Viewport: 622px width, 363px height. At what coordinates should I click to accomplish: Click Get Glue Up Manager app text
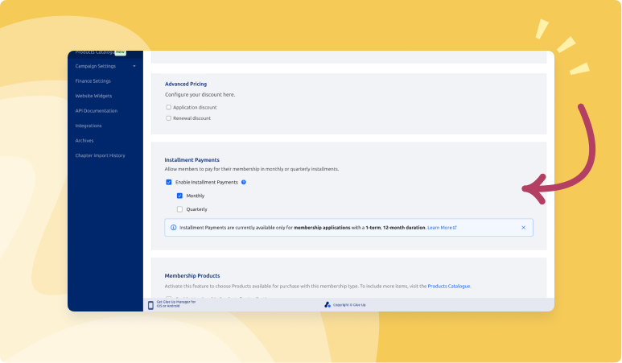click(176, 303)
